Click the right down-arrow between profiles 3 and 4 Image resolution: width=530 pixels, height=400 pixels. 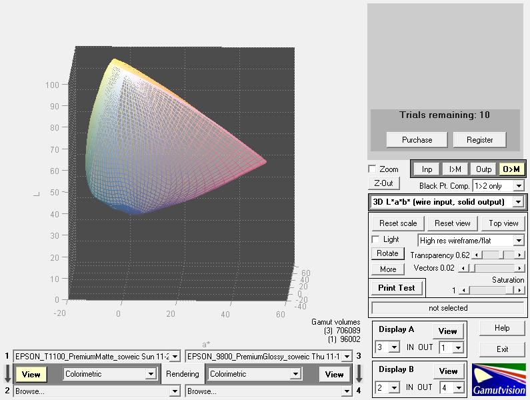[x=359, y=373]
